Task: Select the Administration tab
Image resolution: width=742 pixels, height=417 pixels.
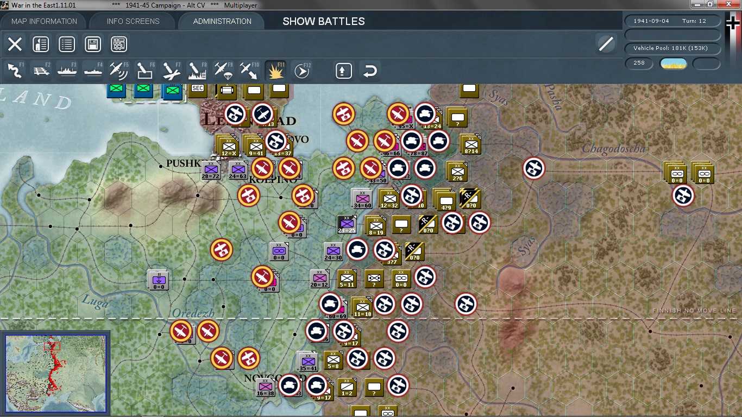Action: pos(222,21)
